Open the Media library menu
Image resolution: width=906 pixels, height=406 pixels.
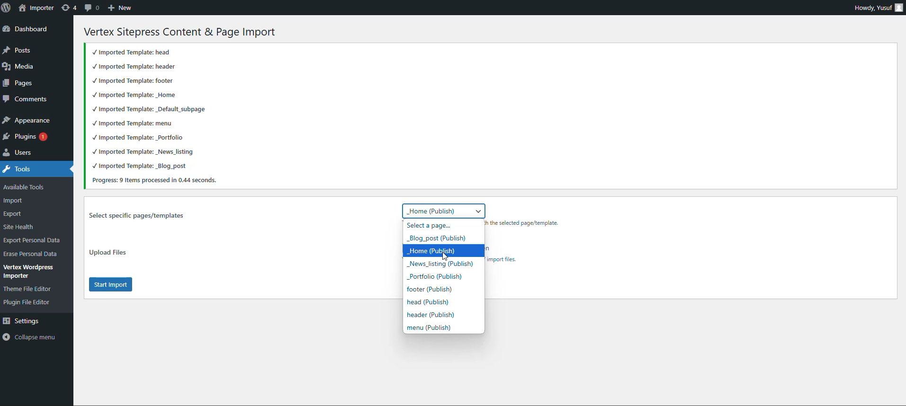point(36,66)
